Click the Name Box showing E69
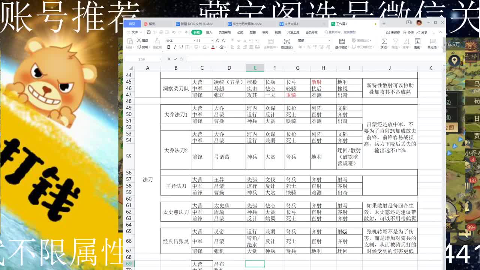 pyautogui.click(x=144, y=59)
